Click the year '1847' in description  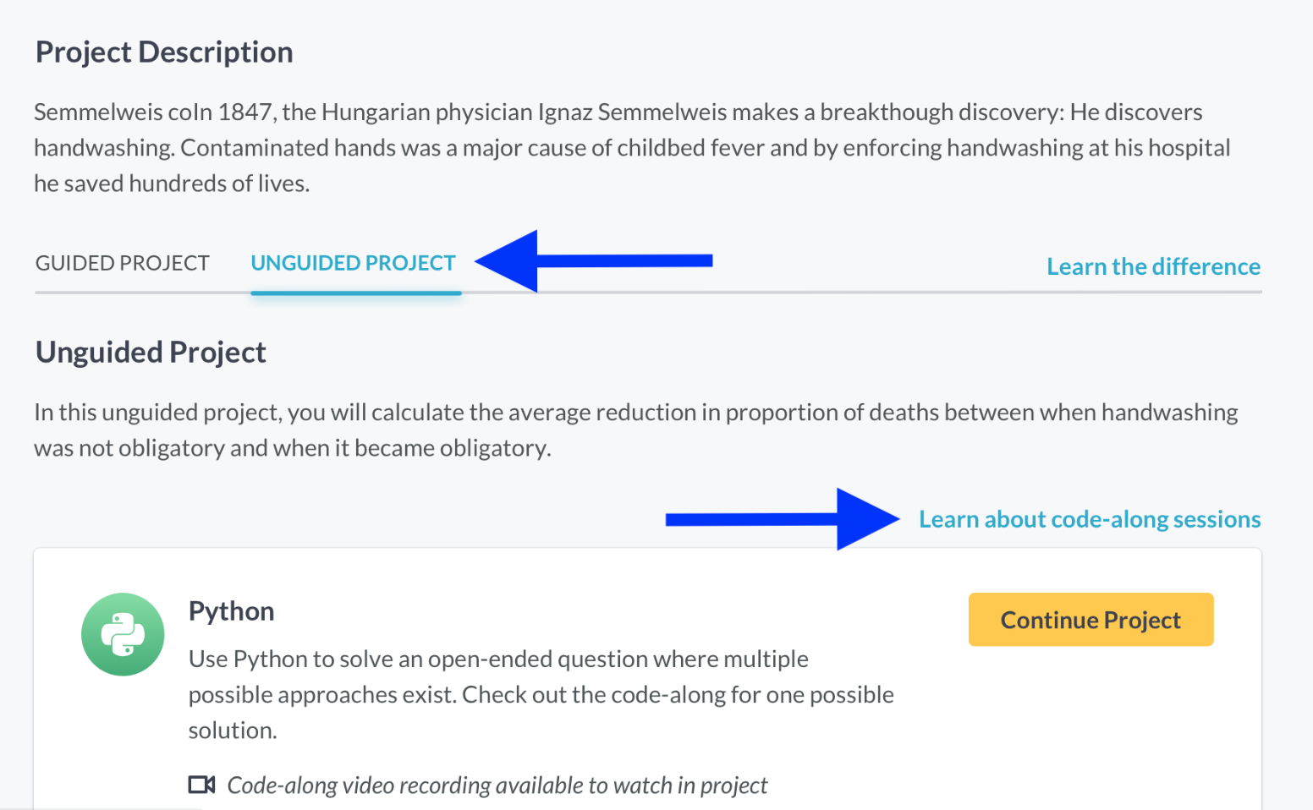pyautogui.click(x=244, y=112)
